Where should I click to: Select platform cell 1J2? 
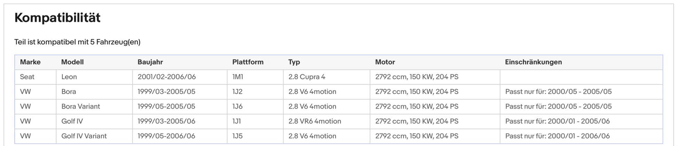(237, 92)
